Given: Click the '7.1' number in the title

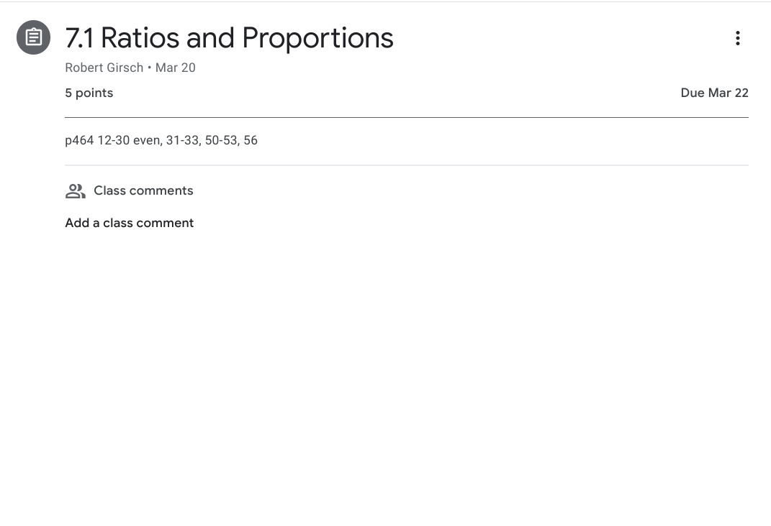Looking at the screenshot, I should (79, 38).
